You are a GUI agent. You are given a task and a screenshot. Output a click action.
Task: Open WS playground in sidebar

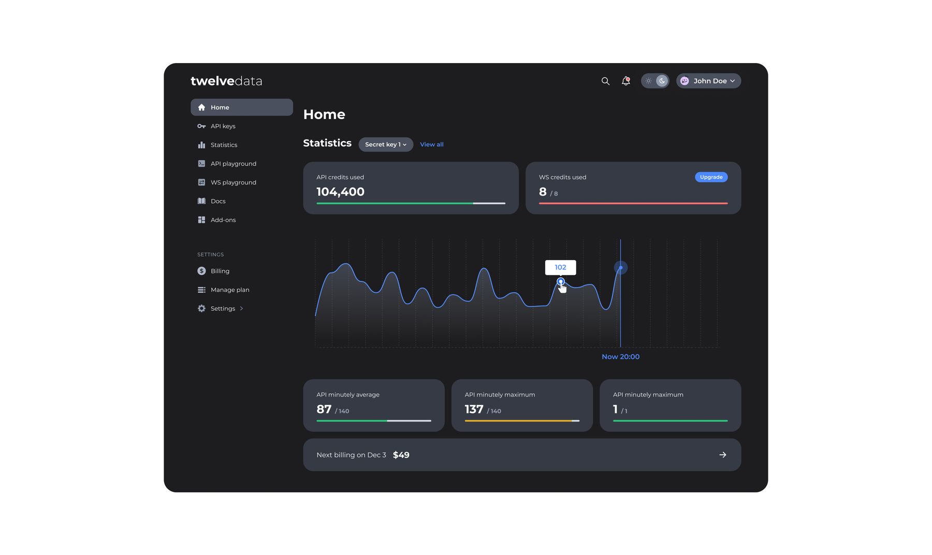[x=233, y=183]
